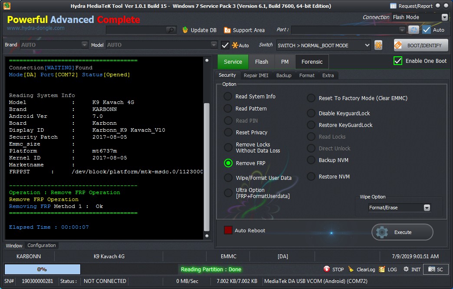Click the search magnifier icon
This screenshot has width=453, height=289.
click(171, 30)
